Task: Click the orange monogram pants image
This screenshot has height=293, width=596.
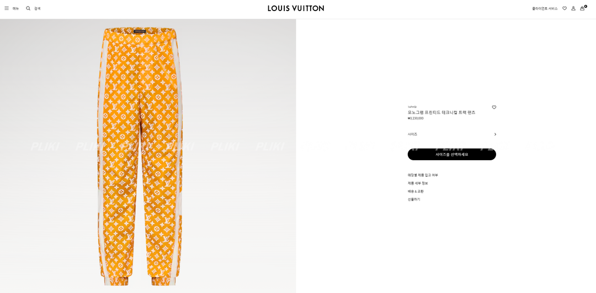Action: pos(140,156)
